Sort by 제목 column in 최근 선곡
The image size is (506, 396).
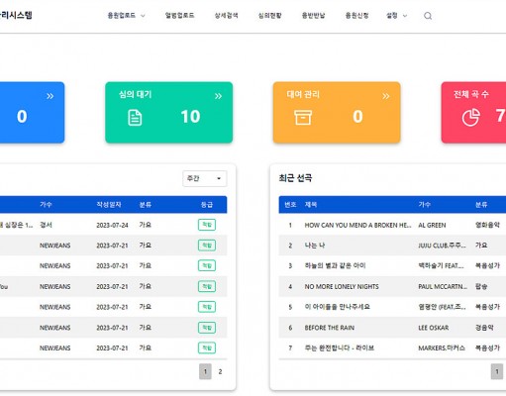click(311, 205)
